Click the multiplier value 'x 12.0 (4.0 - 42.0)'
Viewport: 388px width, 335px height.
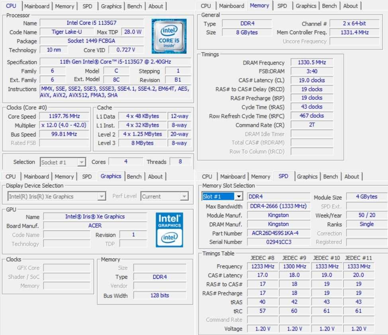point(64,125)
